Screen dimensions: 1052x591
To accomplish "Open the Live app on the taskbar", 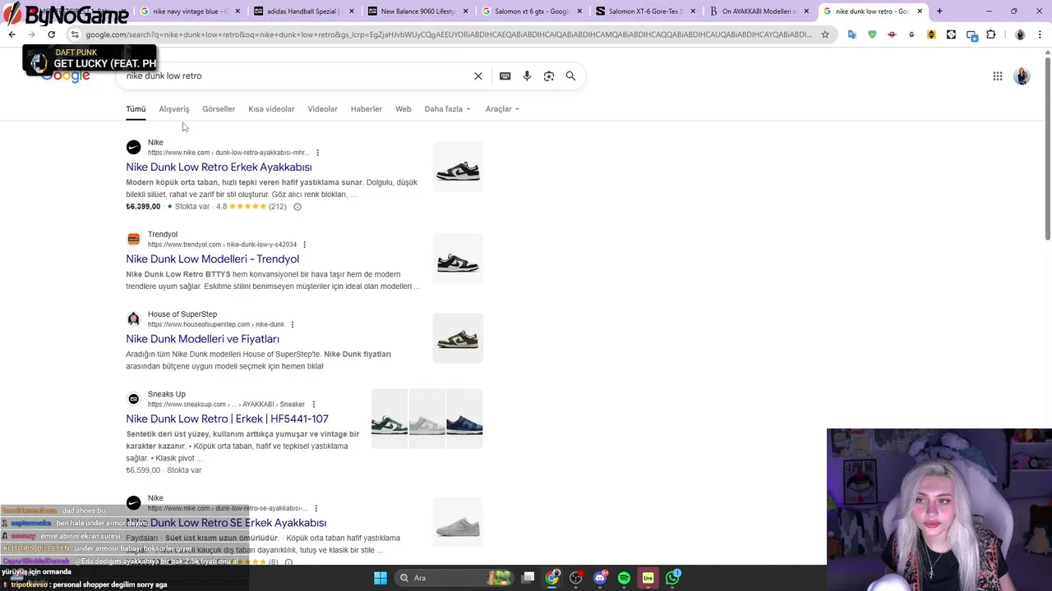I will 648,578.
